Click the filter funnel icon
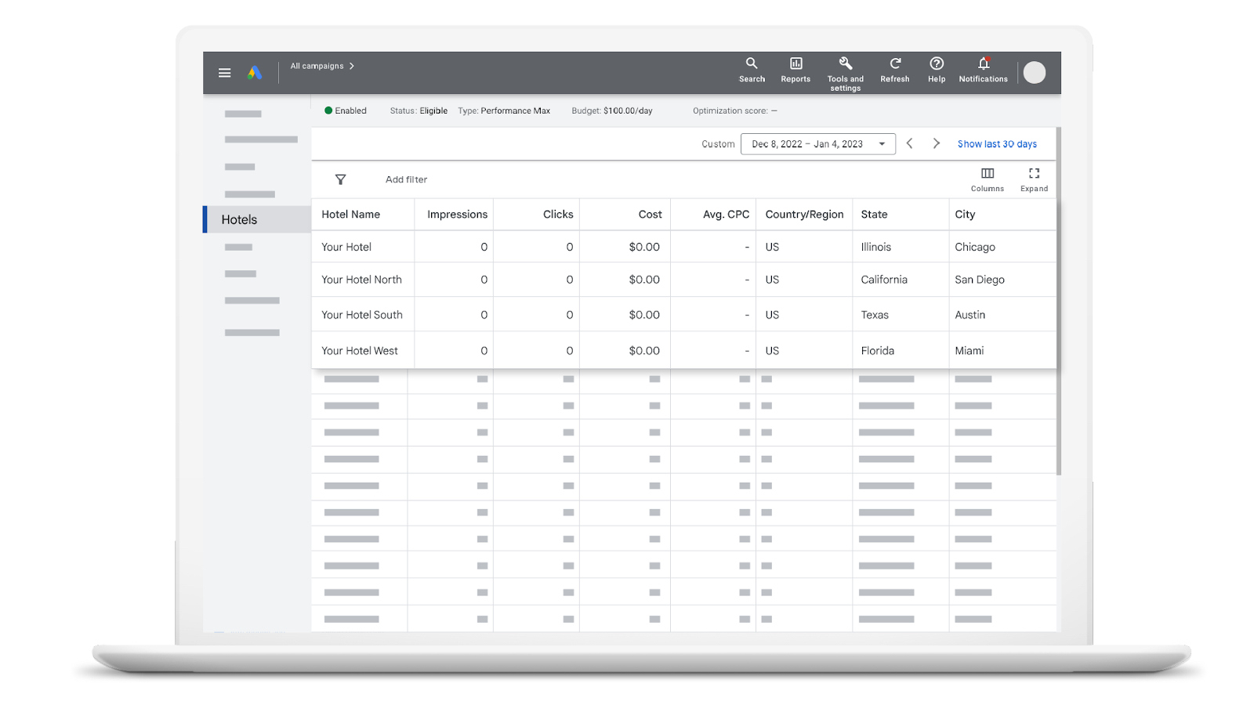Screen dimensions: 1254x705 (341, 179)
